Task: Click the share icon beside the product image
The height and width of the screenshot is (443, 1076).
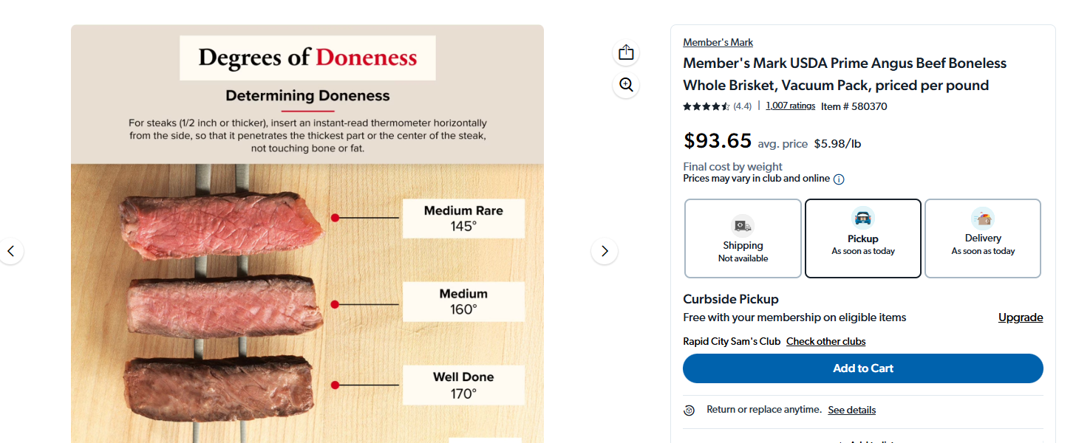Action: coord(626,52)
